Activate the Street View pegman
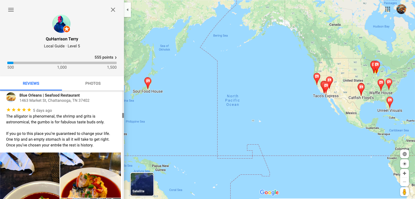Screen dimensions: 415x199 pyautogui.click(x=404, y=192)
